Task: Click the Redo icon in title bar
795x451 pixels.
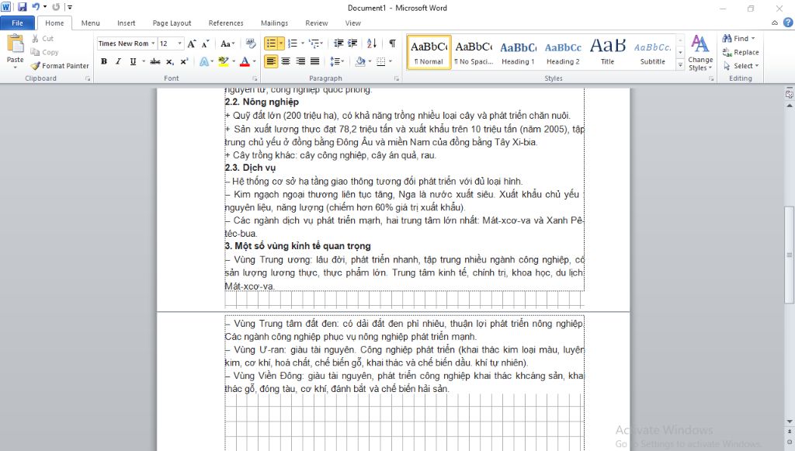Action: click(x=56, y=7)
